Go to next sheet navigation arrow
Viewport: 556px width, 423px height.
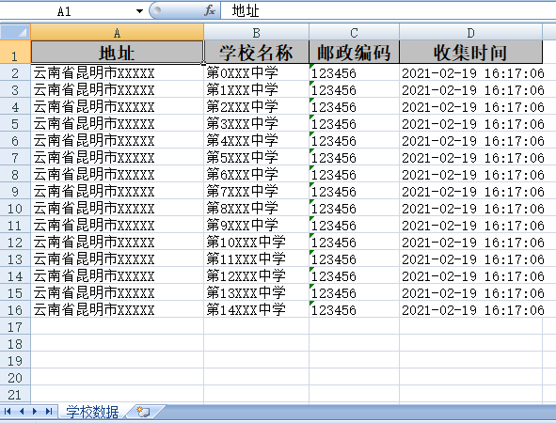coord(35,412)
